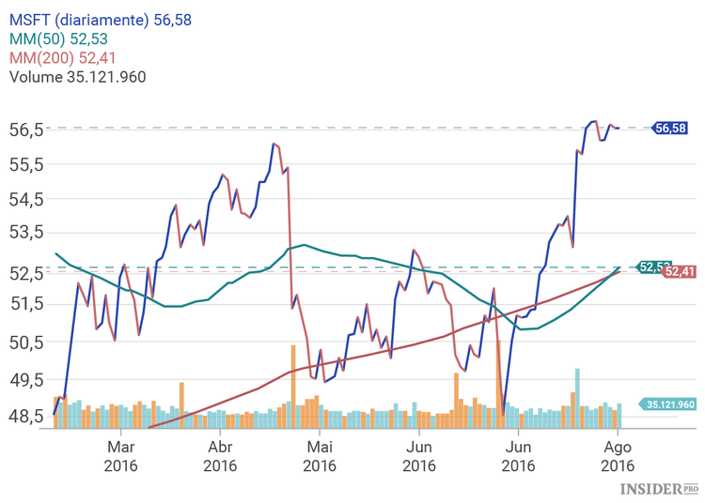This screenshot has width=705, height=503.
Task: Open the InsiderPro logo link
Action: [659, 489]
